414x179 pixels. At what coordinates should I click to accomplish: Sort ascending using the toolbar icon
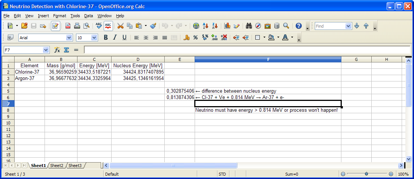(x=206, y=26)
